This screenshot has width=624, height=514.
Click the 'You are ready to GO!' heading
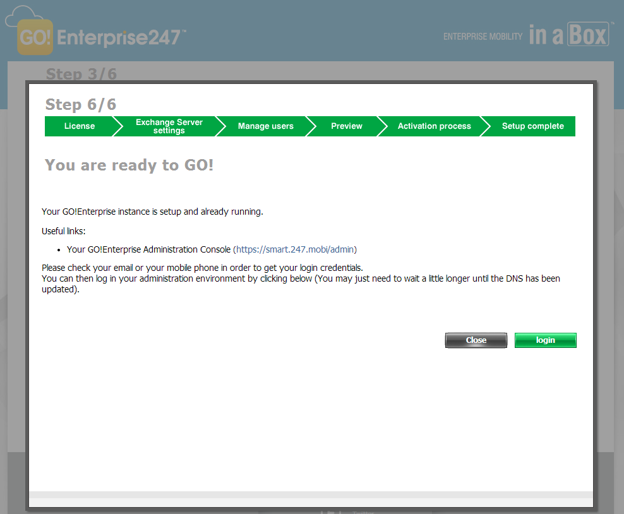pyautogui.click(x=129, y=165)
